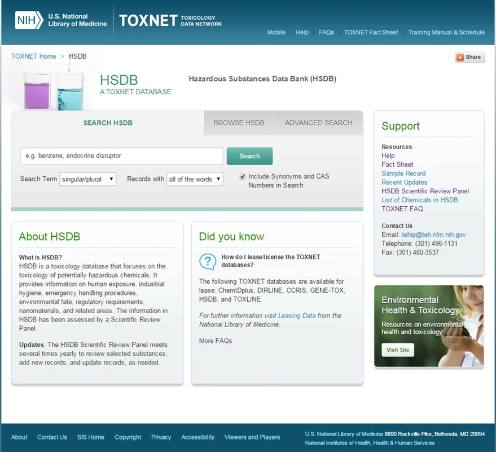
Task: Open the Mobile link in header
Action: point(276,32)
